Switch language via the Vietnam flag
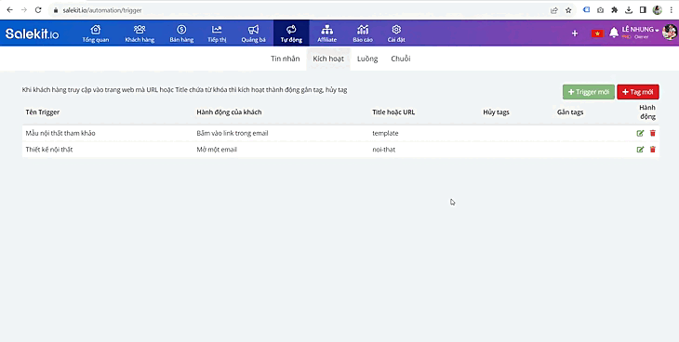The image size is (679, 342). click(x=597, y=33)
